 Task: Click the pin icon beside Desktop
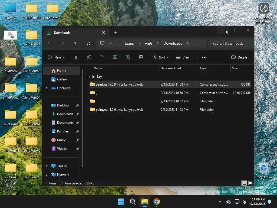click(x=77, y=105)
